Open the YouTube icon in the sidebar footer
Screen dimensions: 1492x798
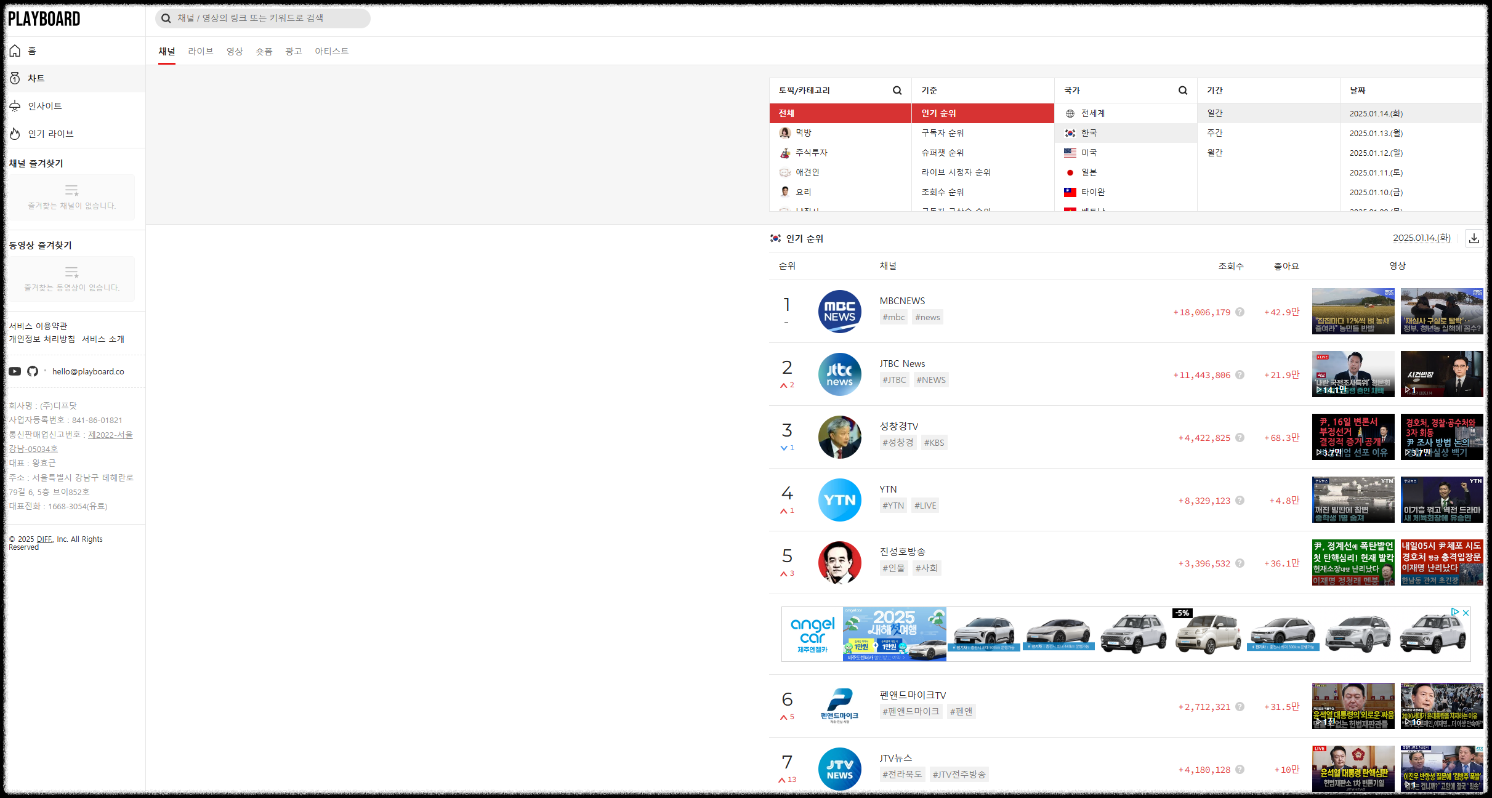pos(15,371)
